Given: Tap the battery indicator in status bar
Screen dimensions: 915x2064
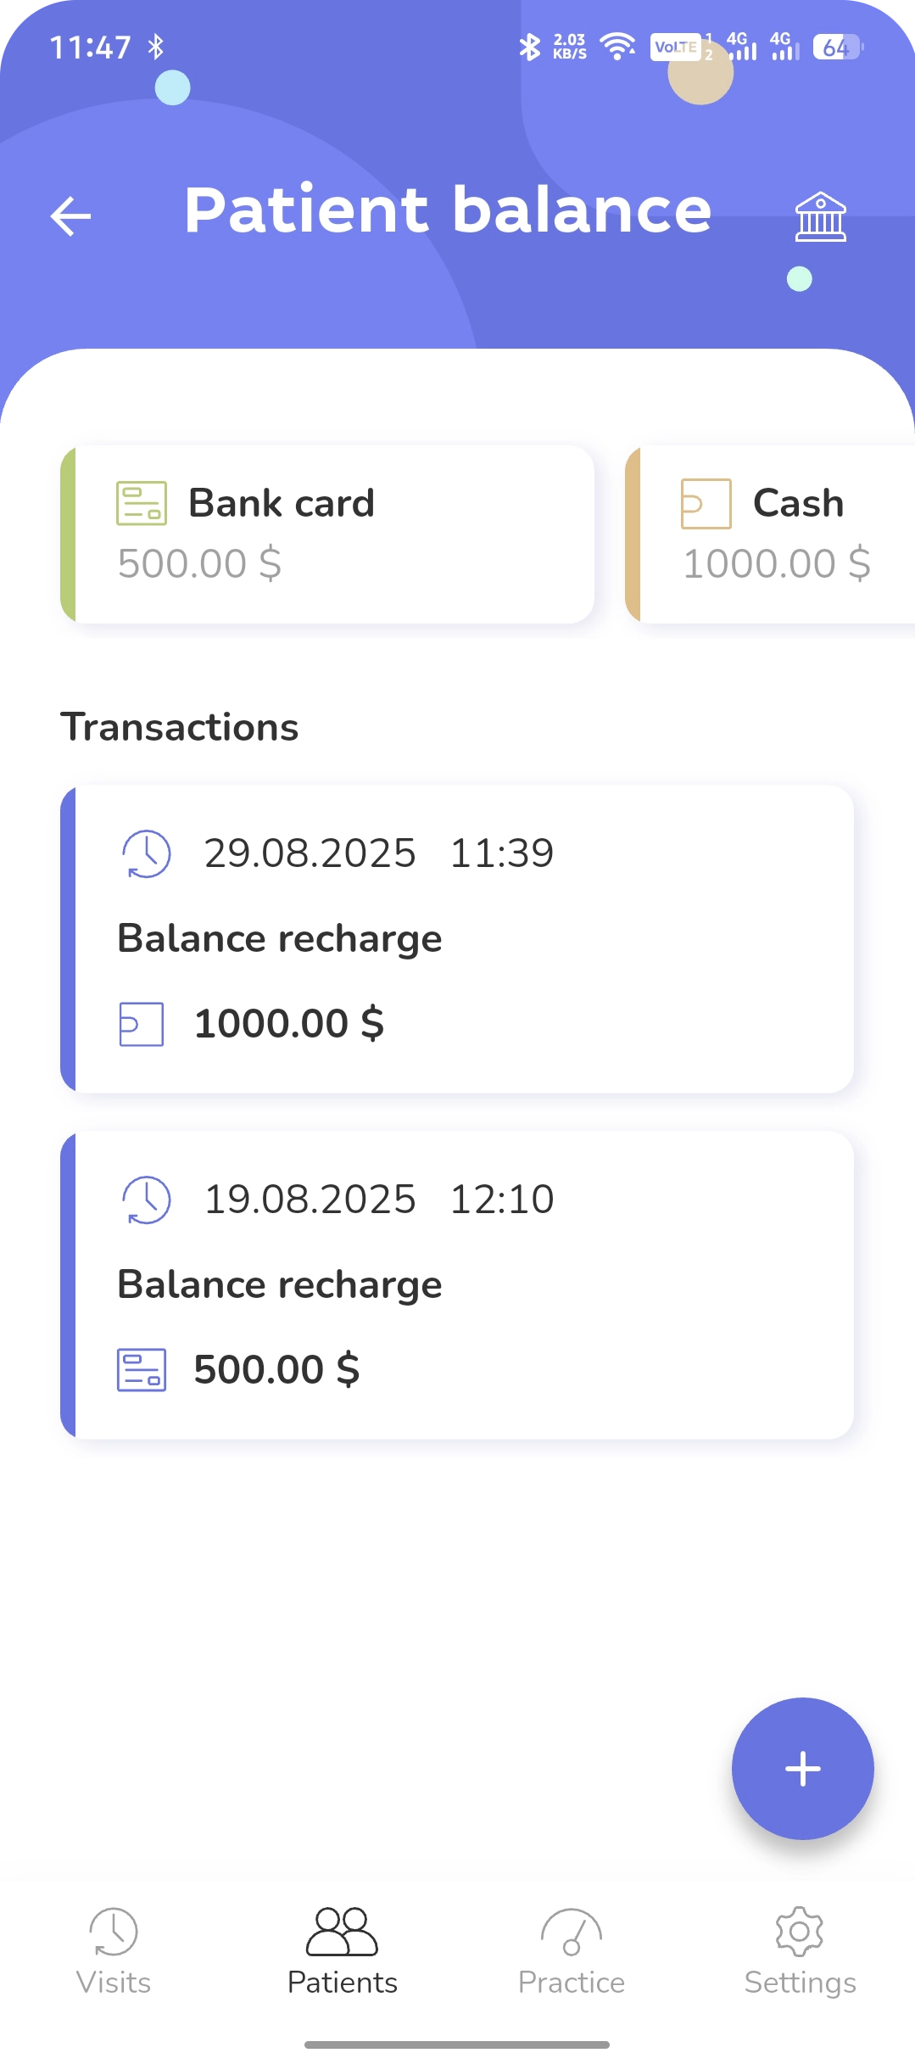Looking at the screenshot, I should tap(837, 48).
